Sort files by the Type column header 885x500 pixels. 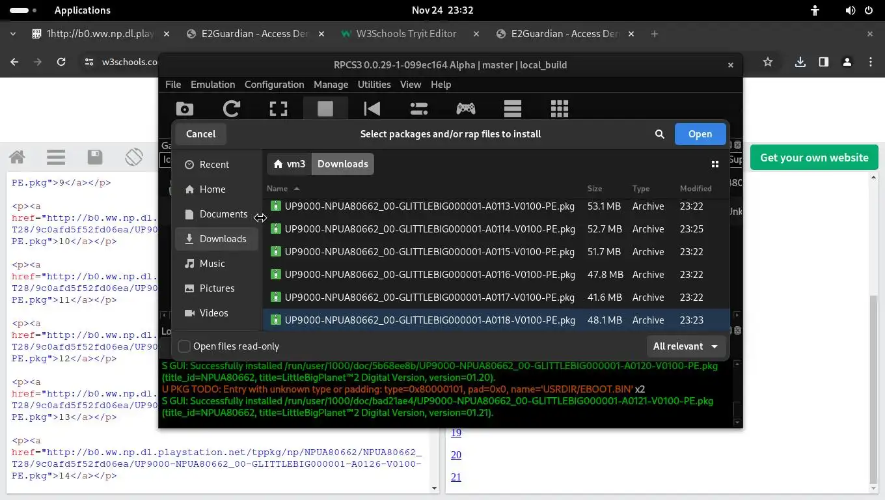coord(641,189)
